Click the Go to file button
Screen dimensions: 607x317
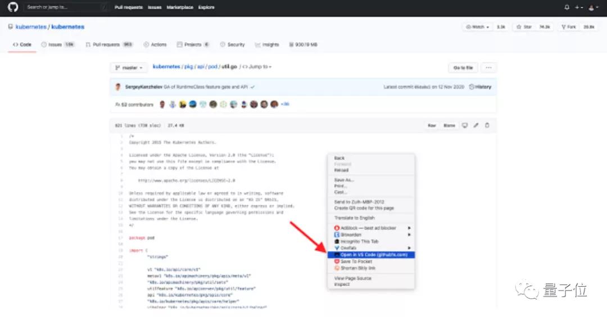tap(463, 68)
